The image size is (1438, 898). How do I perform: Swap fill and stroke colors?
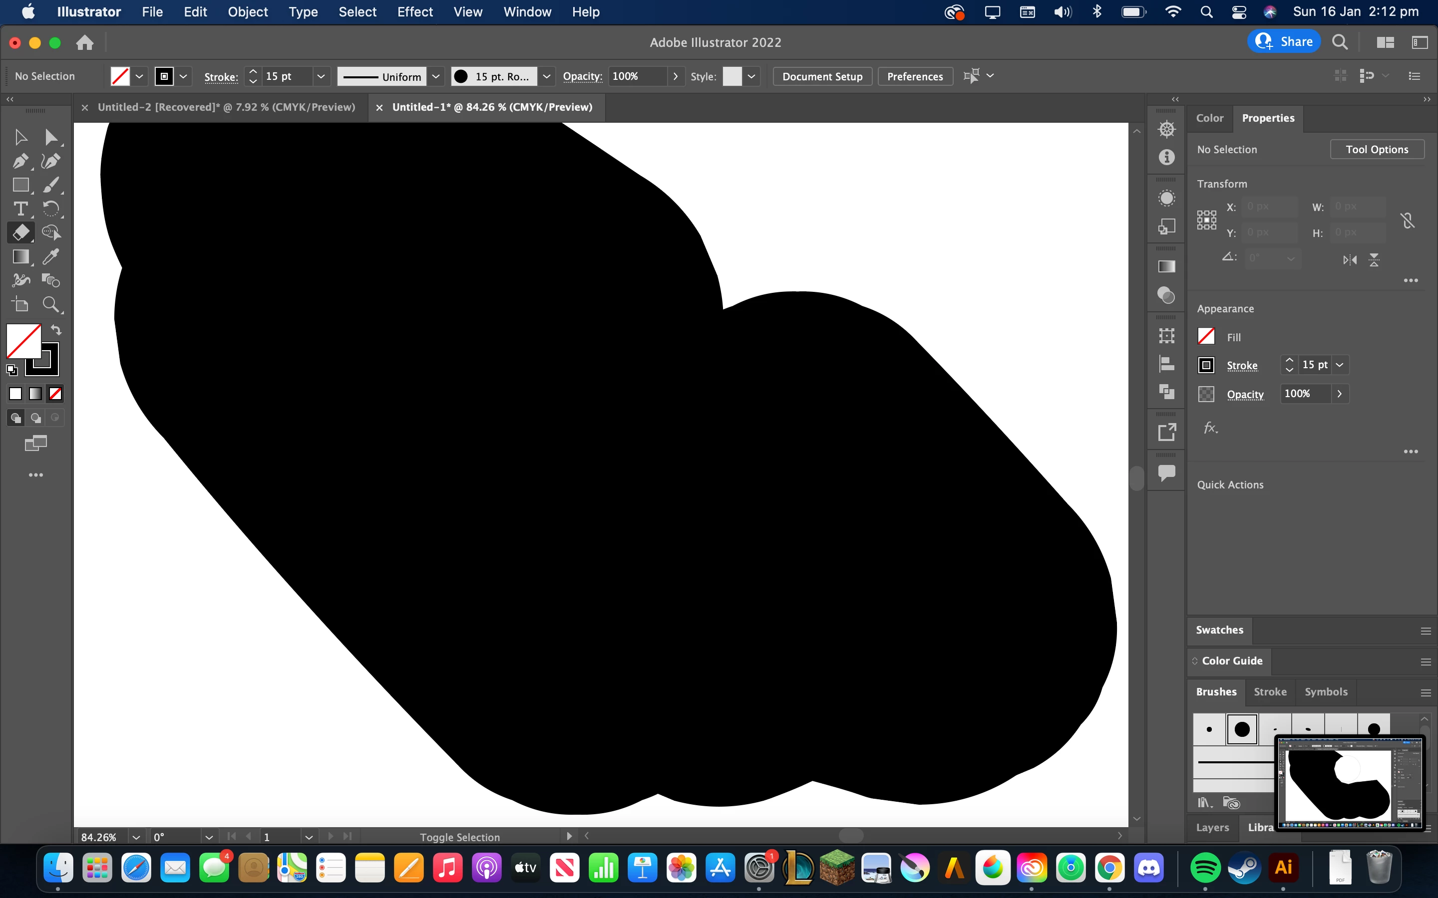point(56,330)
